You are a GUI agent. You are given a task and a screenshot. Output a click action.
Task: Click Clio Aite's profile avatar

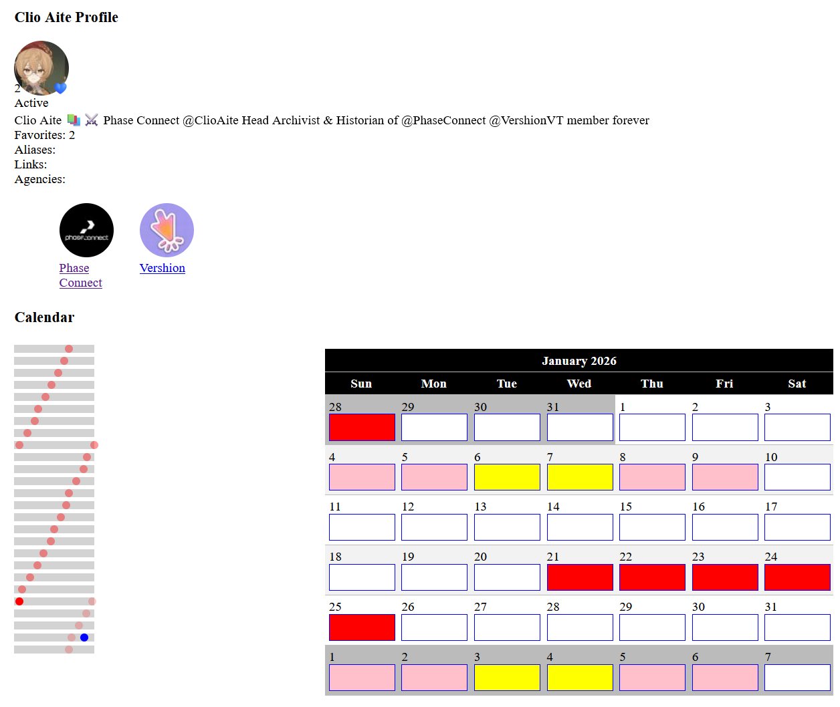(41, 68)
